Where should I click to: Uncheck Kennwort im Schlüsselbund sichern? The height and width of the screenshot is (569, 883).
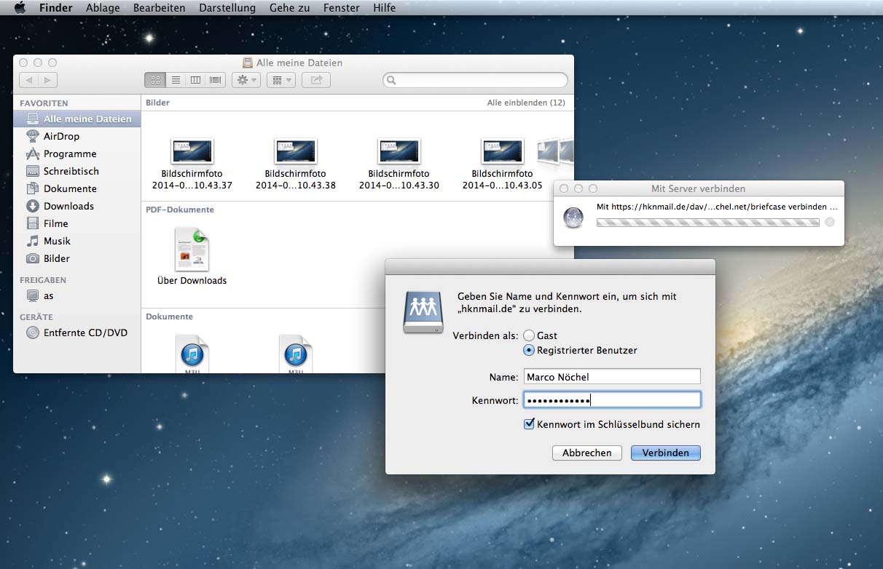coord(530,424)
